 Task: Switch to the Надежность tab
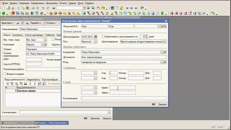34,79
